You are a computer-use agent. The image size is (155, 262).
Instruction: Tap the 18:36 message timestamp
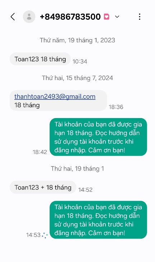(x=116, y=107)
